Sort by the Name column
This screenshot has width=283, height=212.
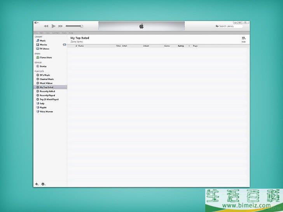pyautogui.click(x=81, y=46)
